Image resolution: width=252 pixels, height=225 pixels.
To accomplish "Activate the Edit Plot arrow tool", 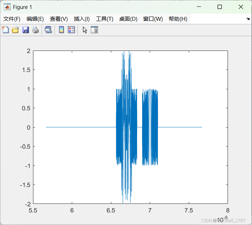I will (85, 30).
